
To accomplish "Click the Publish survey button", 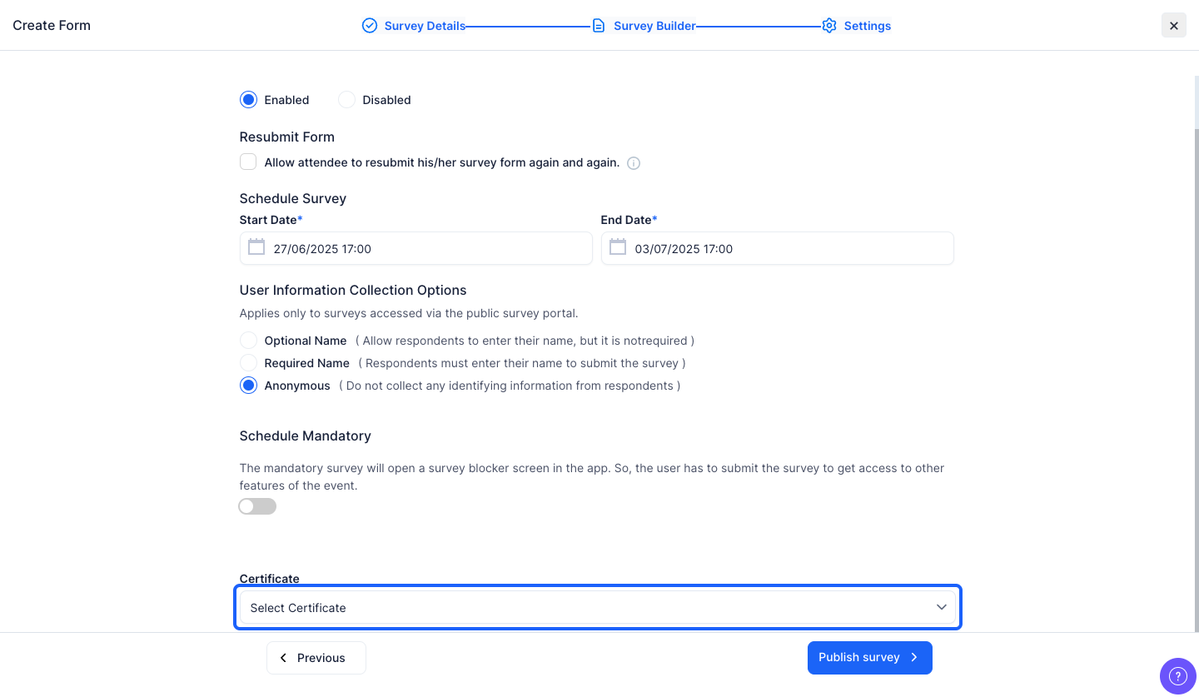I will point(870,658).
